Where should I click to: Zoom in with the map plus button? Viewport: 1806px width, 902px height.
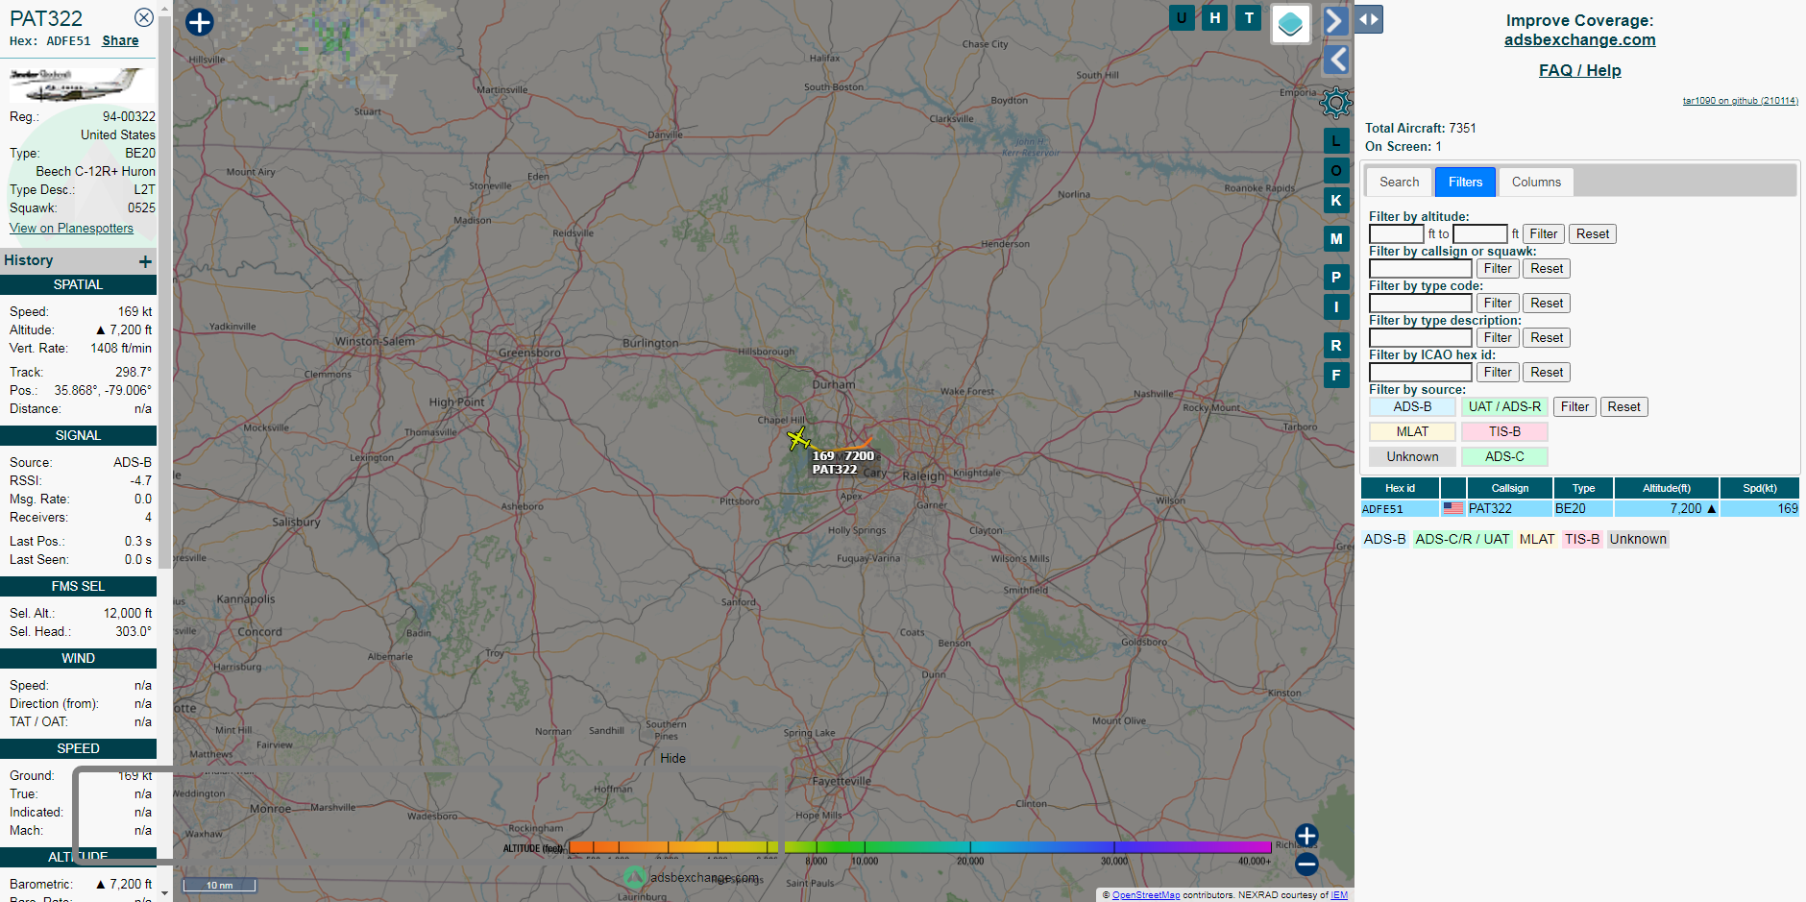pyautogui.click(x=1306, y=835)
